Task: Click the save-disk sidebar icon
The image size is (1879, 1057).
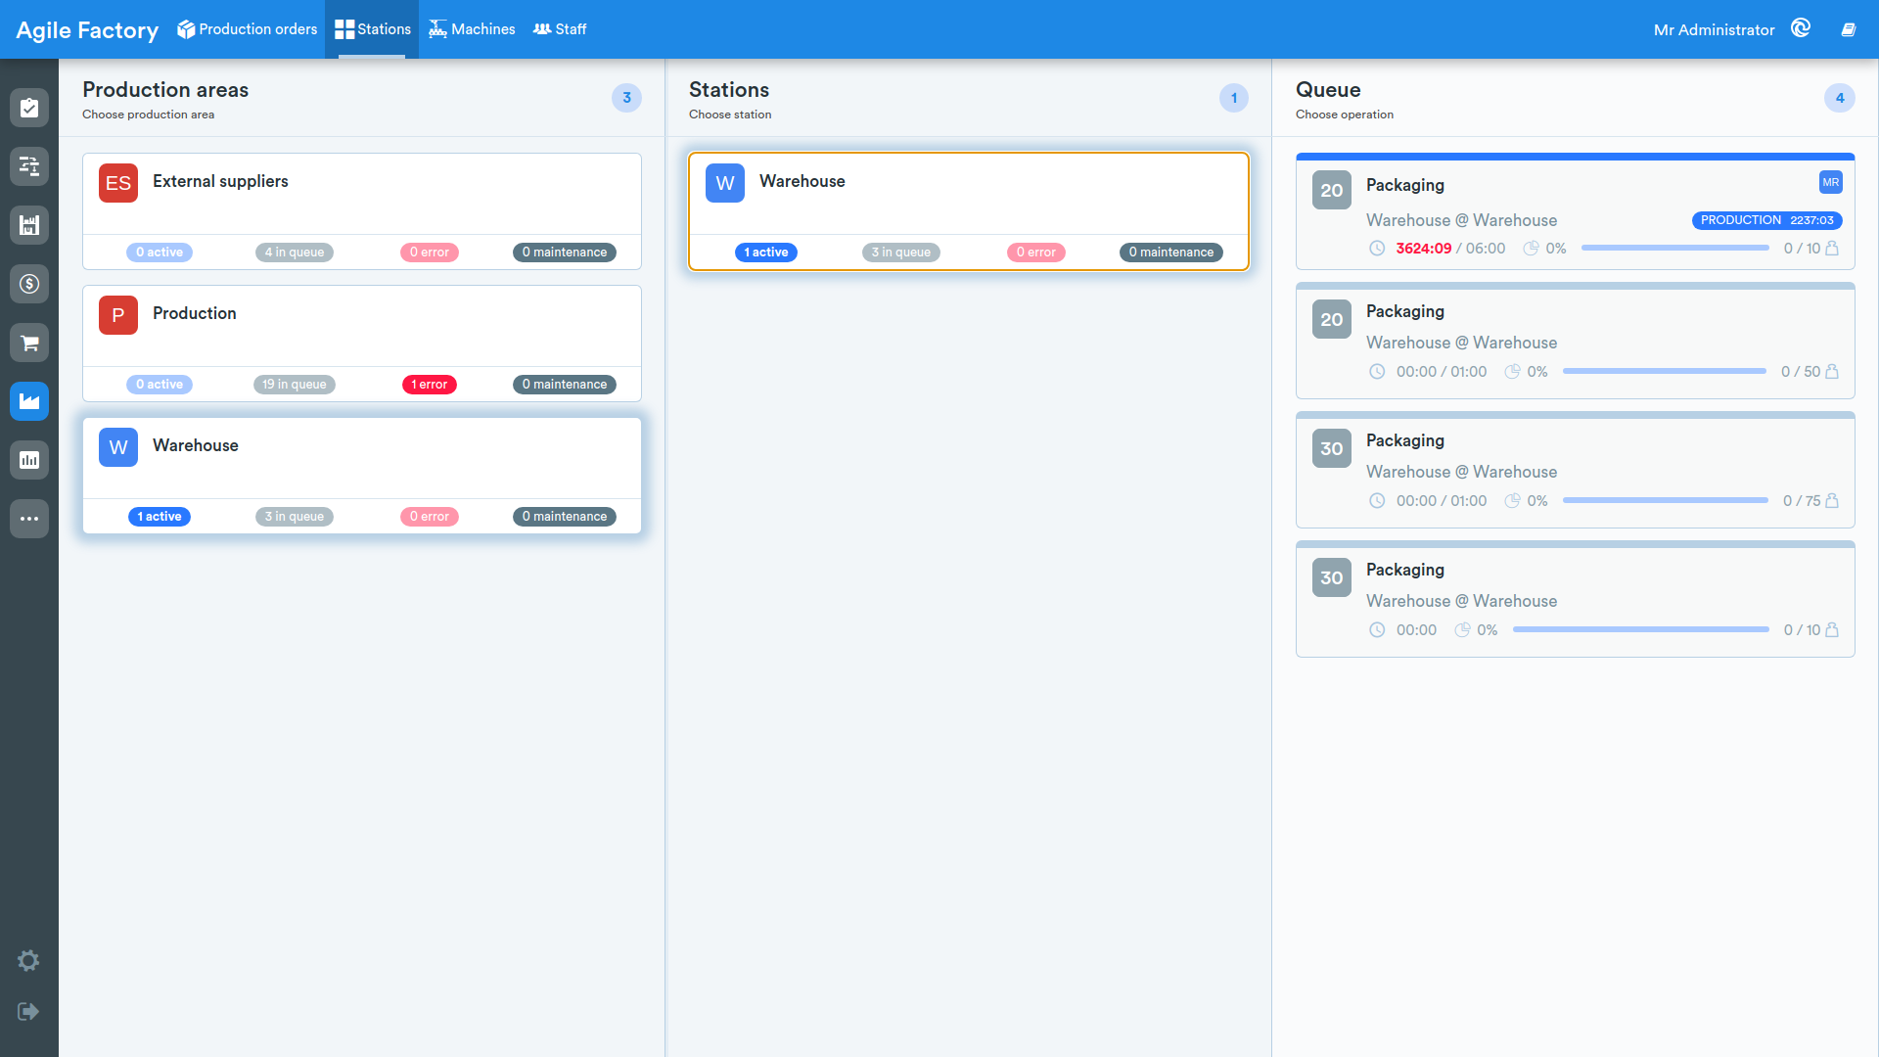Action: click(x=29, y=225)
